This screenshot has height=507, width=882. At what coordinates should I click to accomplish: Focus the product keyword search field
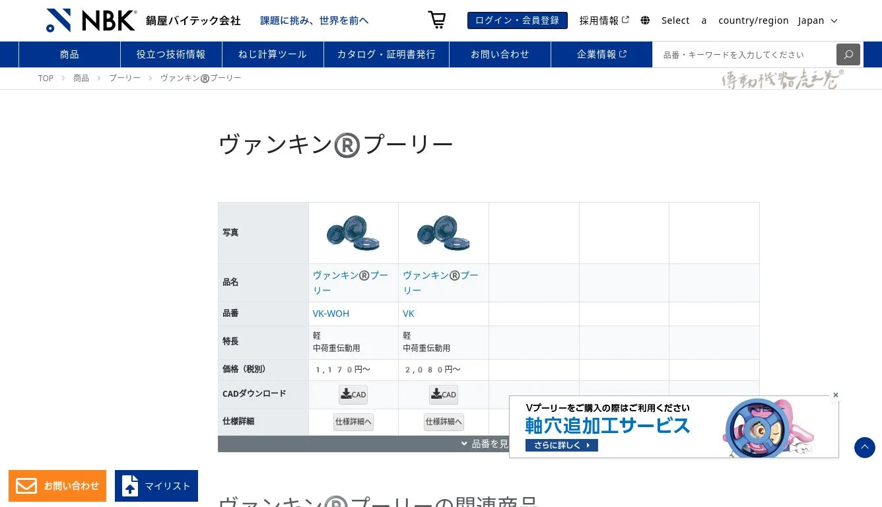click(745, 54)
